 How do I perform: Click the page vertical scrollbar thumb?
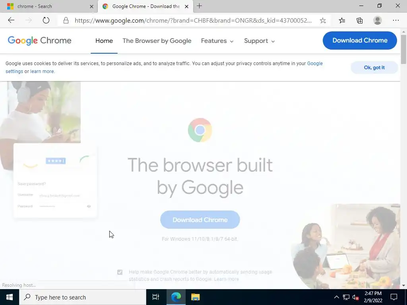(403, 49)
